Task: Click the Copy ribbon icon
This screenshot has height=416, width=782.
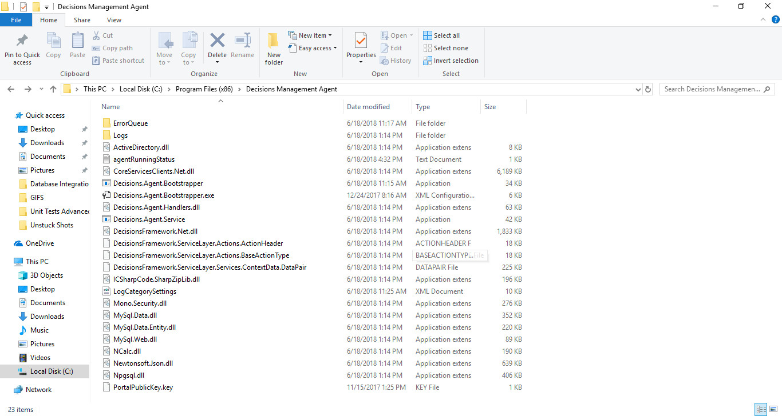Action: click(x=53, y=41)
